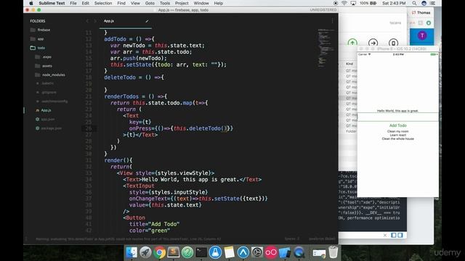Open the AirPlay display menu
Image resolution: width=465 pixels, height=261 pixels.
(x=353, y=3)
